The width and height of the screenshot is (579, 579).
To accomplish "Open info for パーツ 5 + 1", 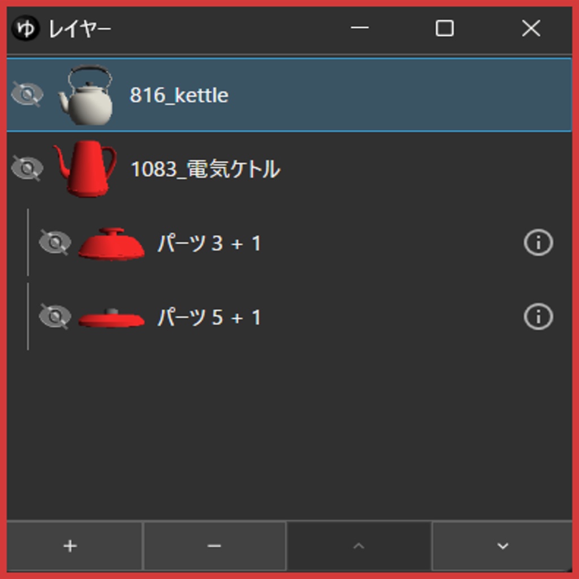I will (538, 317).
